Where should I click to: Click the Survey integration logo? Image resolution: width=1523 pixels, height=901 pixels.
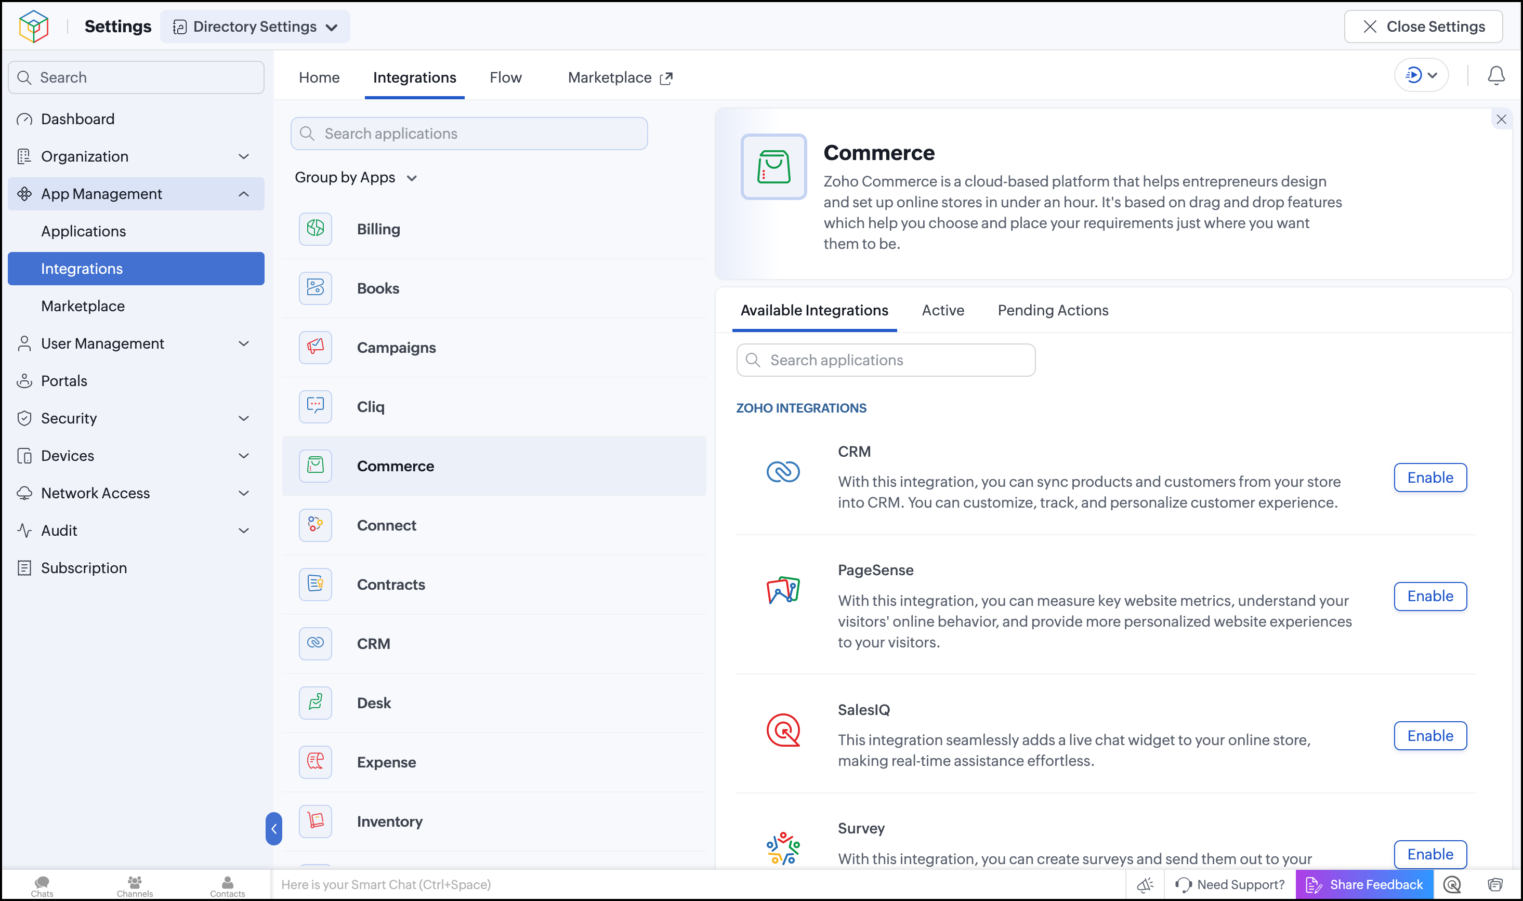[x=783, y=848]
